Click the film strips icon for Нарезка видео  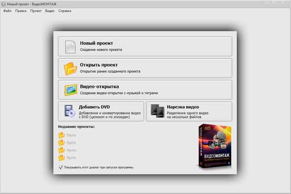pos(158,111)
